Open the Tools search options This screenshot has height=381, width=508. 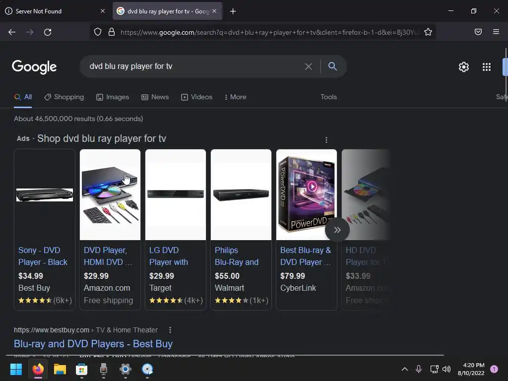tap(328, 97)
